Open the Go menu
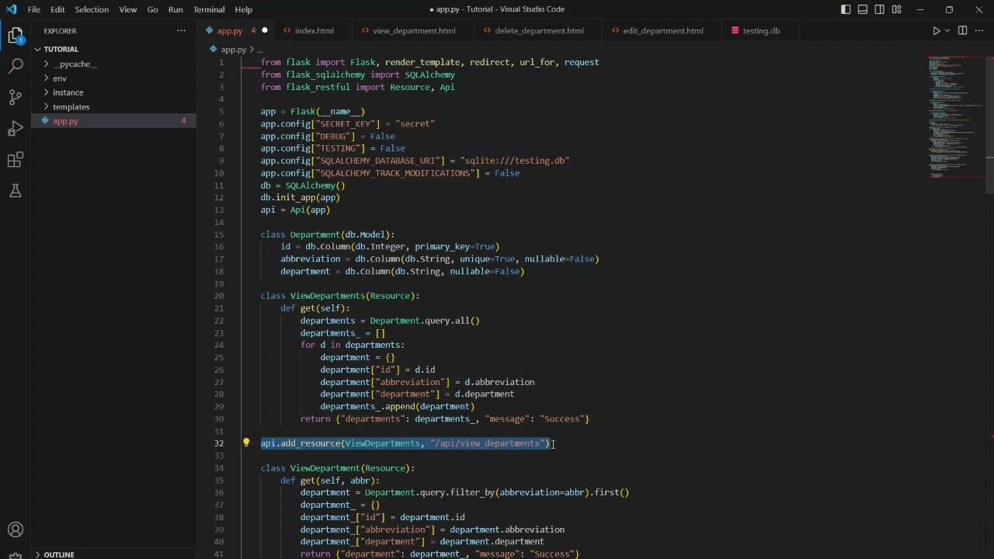The width and height of the screenshot is (994, 559). click(152, 9)
